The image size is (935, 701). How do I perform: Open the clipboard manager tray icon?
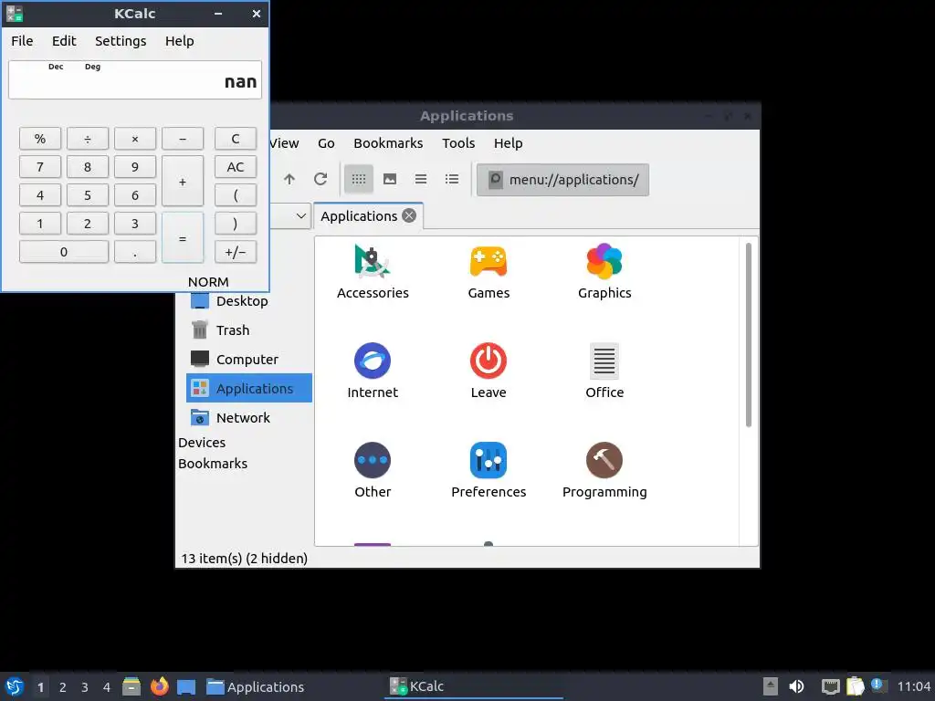(x=855, y=686)
